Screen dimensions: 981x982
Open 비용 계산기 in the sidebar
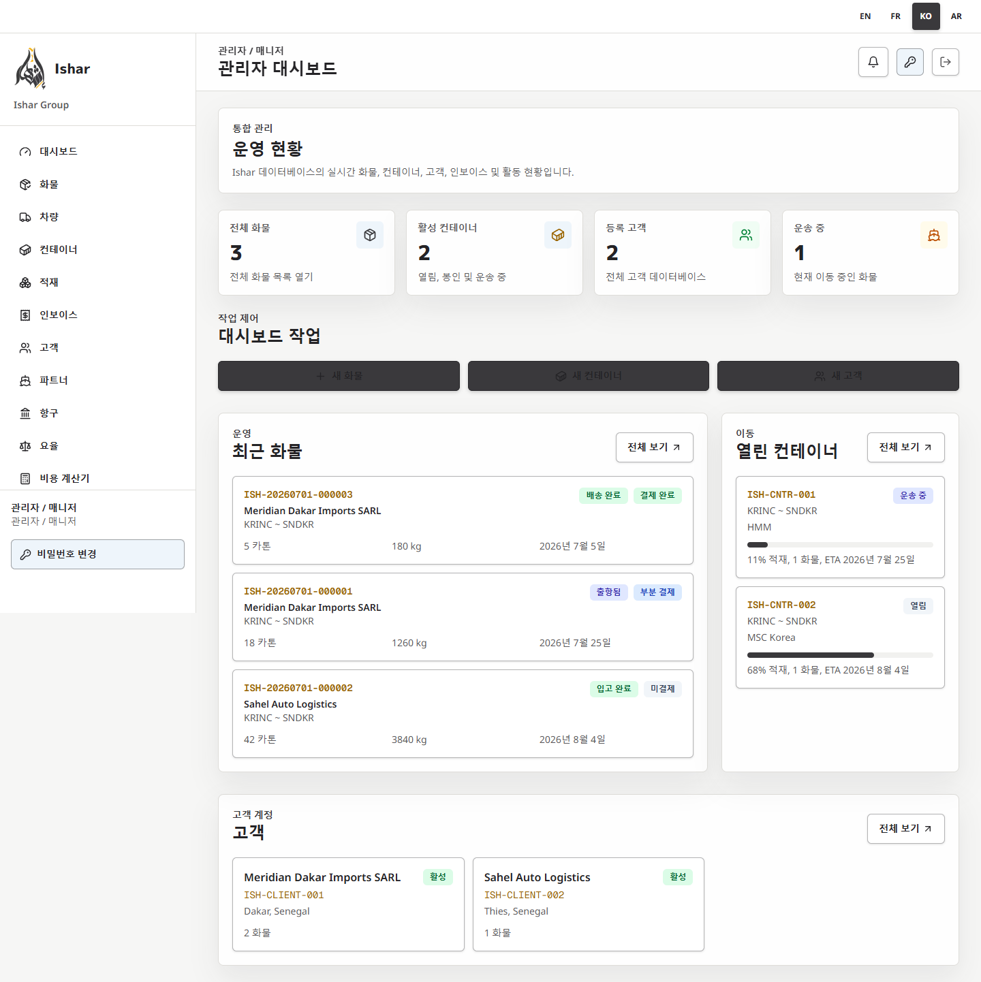(x=98, y=479)
